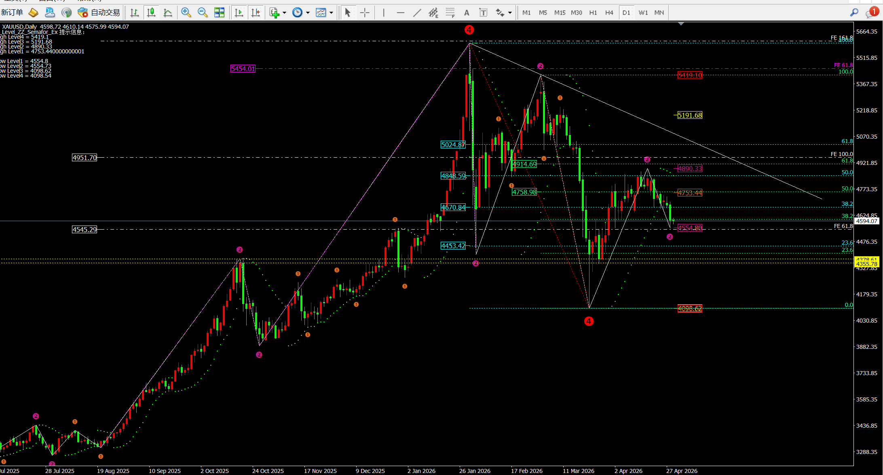The image size is (883, 475).
Task: Switch to W1 timeframe
Action: tap(643, 13)
